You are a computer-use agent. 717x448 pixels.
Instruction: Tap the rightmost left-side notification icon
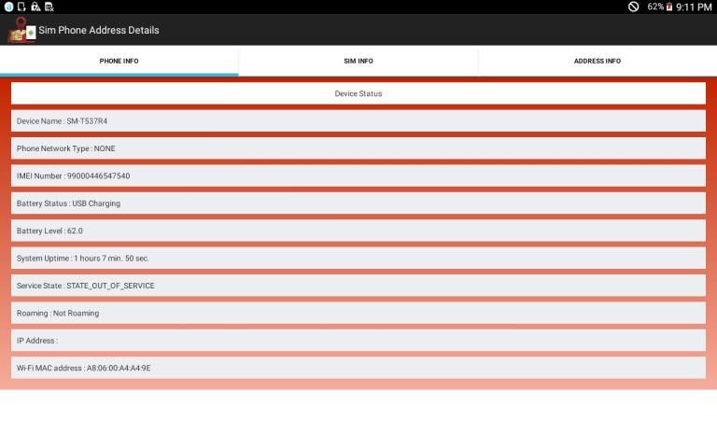coord(49,7)
